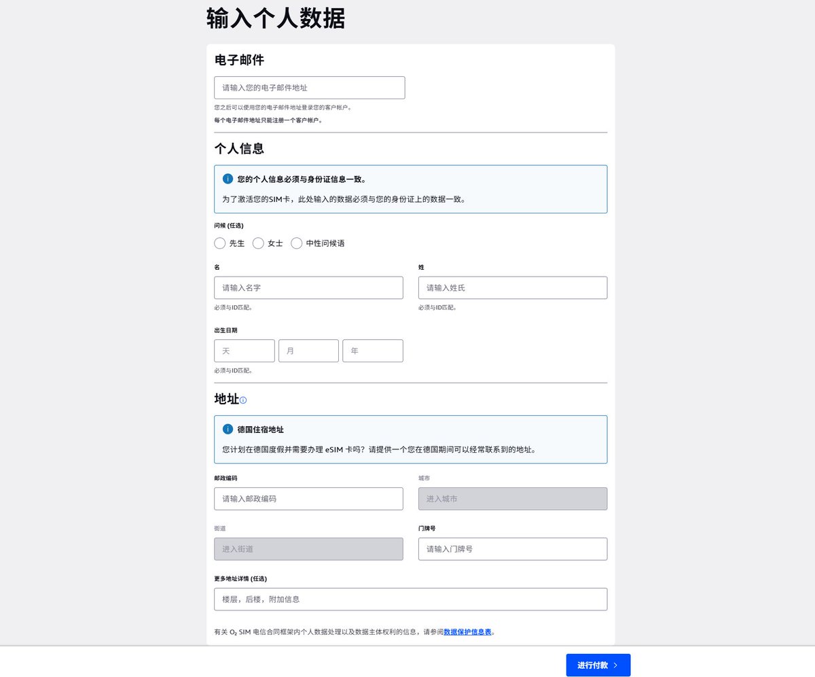Viewport: 815px width, 677px height.
Task: Select the 先生 radio button
Action: pyautogui.click(x=219, y=243)
